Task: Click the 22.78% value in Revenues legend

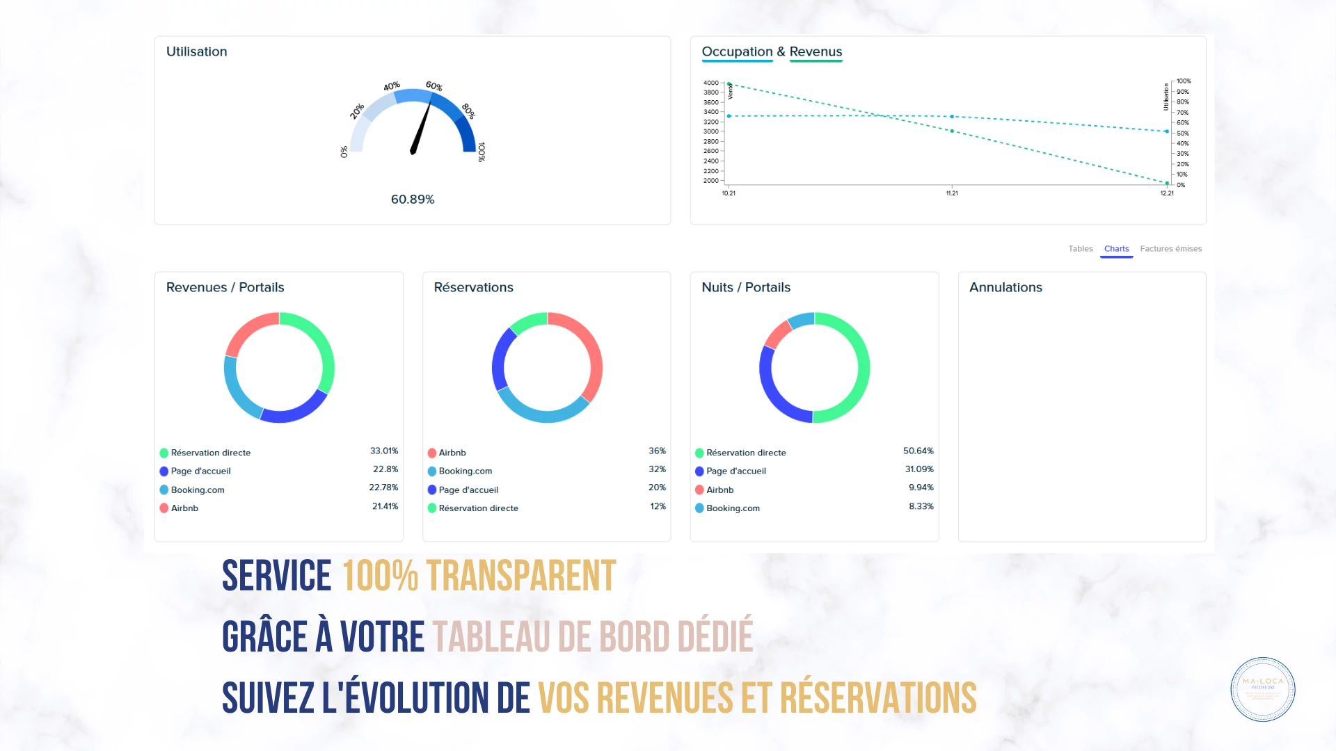Action: (383, 487)
